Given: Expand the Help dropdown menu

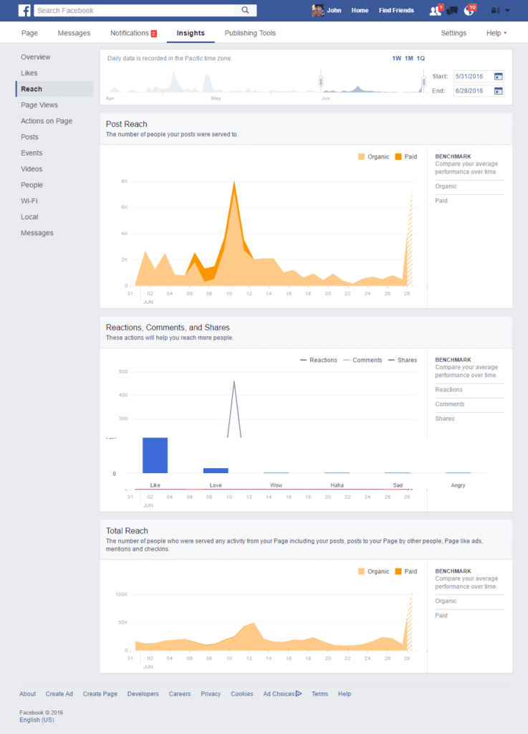Looking at the screenshot, I should [496, 33].
